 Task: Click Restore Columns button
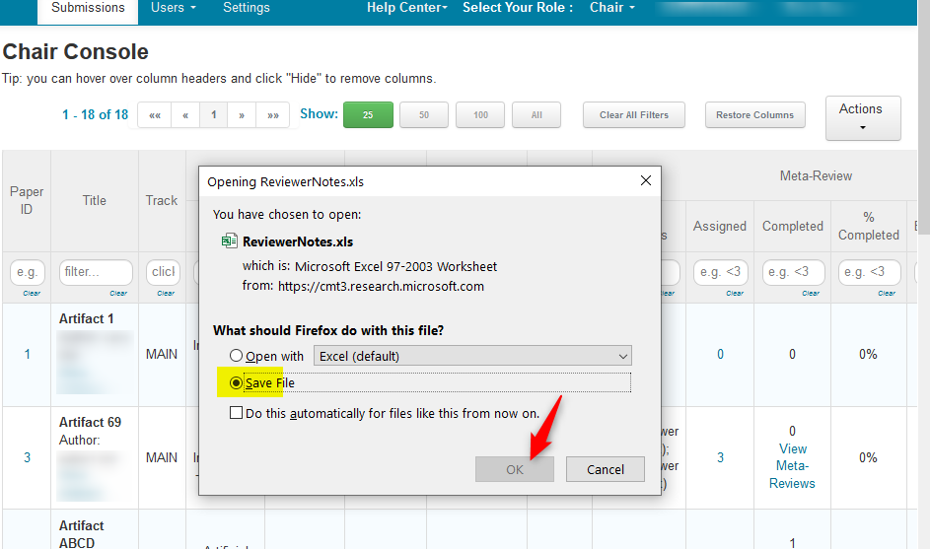[755, 115]
